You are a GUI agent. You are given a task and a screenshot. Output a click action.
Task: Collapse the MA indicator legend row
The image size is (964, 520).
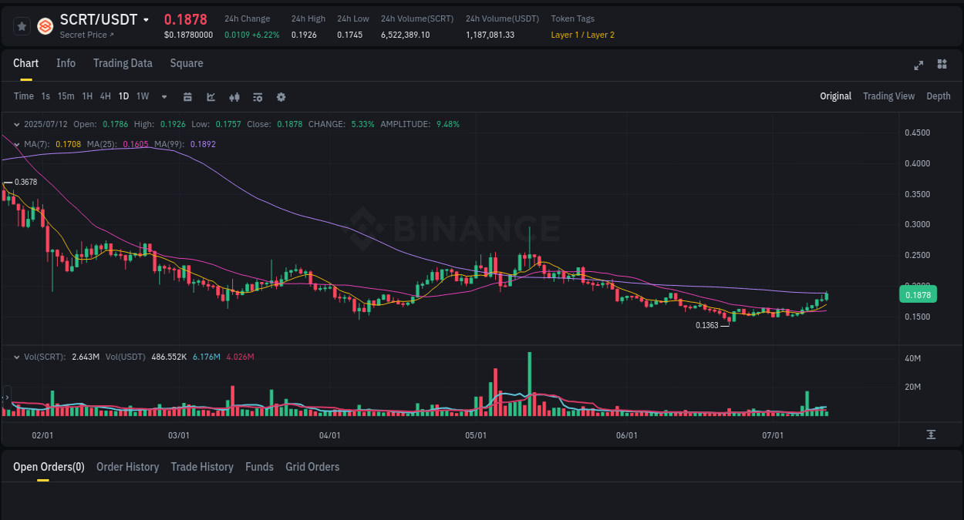click(x=17, y=144)
